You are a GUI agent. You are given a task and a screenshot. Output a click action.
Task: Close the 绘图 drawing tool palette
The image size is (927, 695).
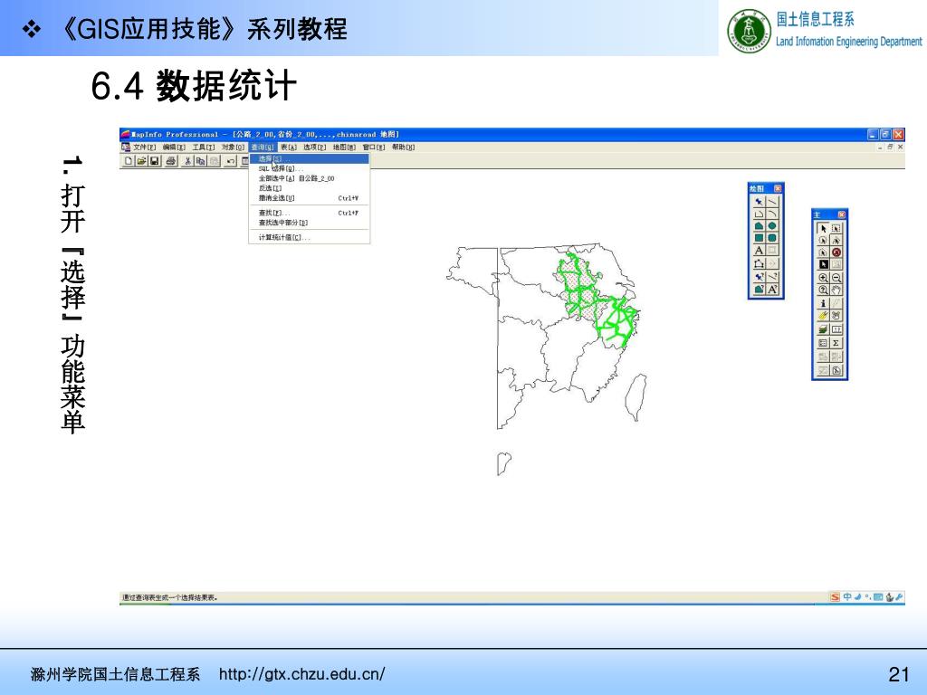tap(778, 188)
